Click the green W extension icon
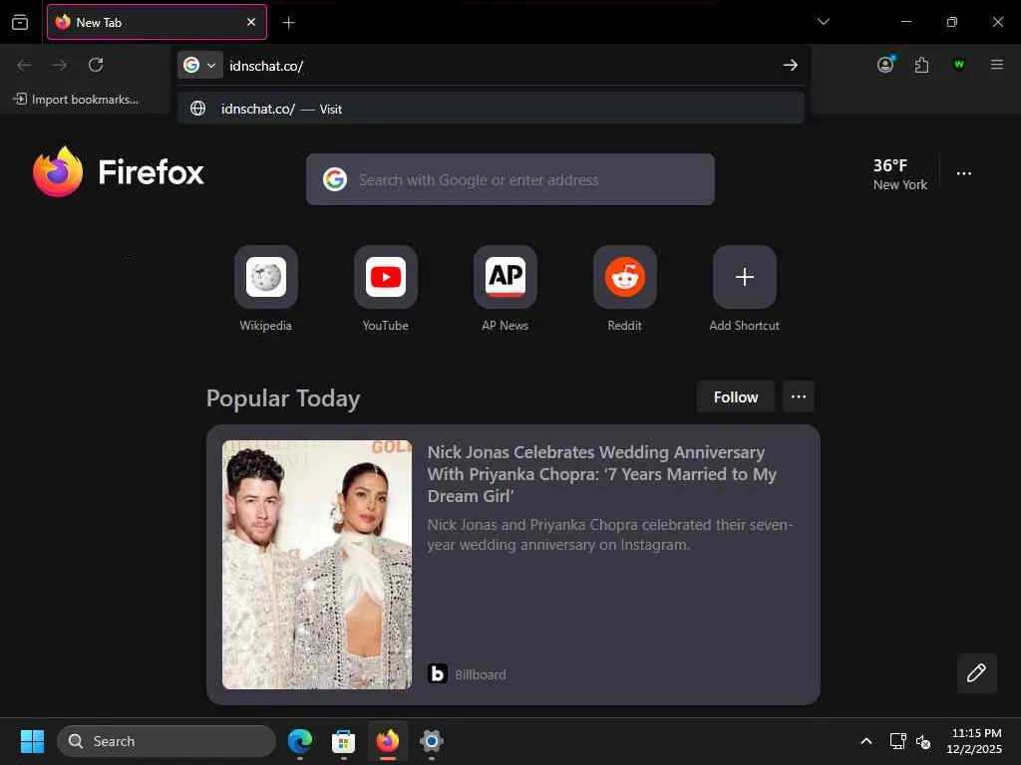Image resolution: width=1021 pixels, height=765 pixels. tap(958, 65)
